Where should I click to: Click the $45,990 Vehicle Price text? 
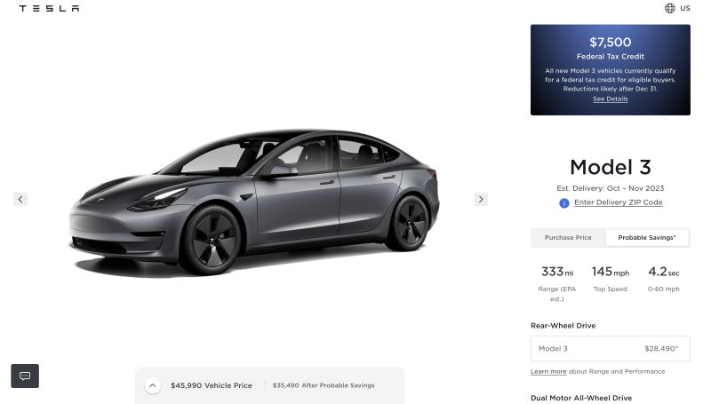point(212,385)
